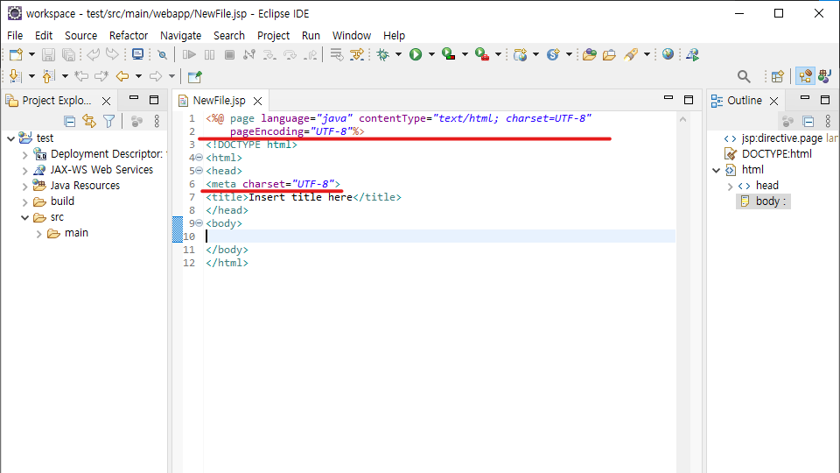Click the Save toolbar icon
840x473 pixels.
click(48, 54)
